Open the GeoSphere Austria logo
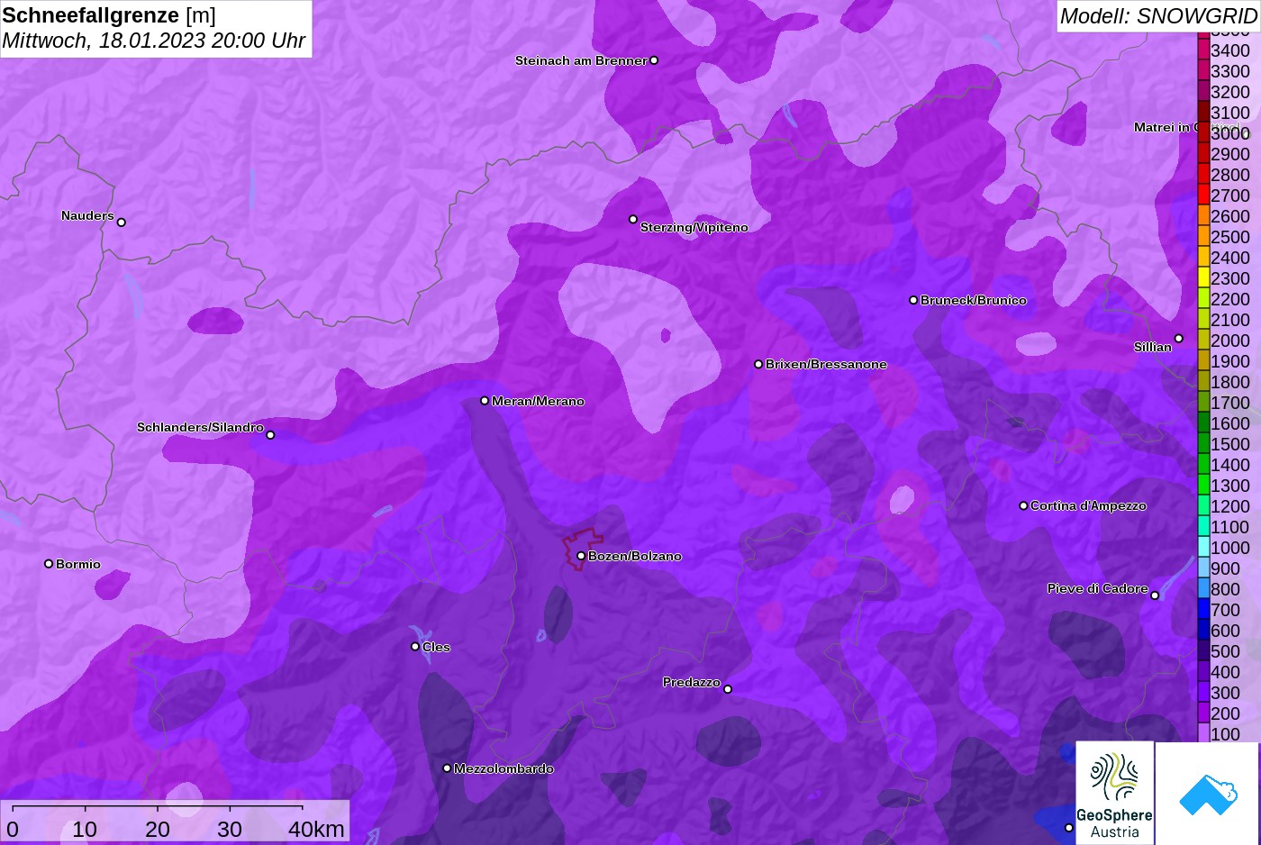This screenshot has width=1261, height=845. [1115, 794]
